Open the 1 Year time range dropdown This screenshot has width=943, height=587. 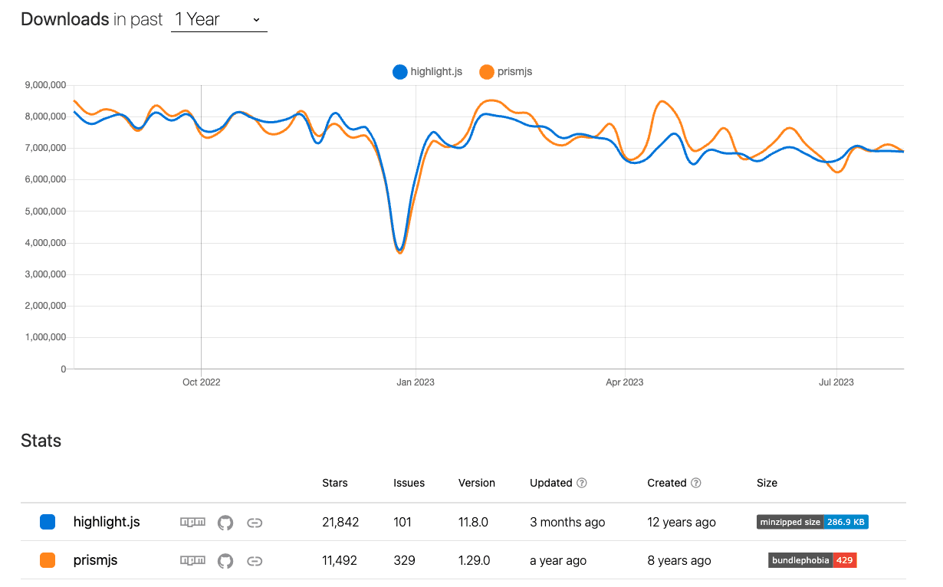(219, 20)
